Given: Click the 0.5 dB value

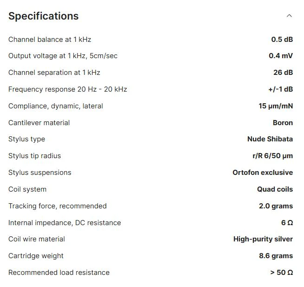Looking at the screenshot, I should 282,40.
